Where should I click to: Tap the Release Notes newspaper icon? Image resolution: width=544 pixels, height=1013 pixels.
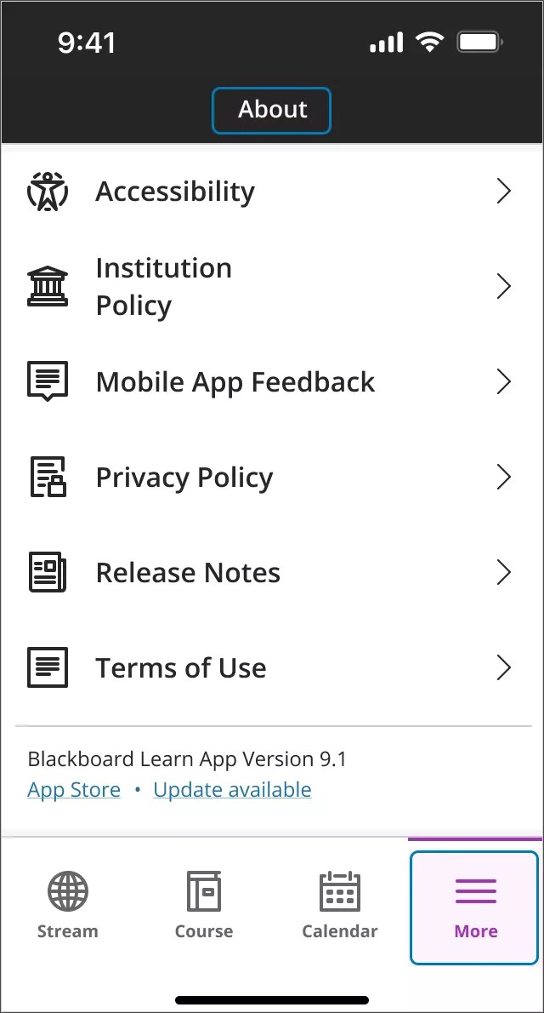point(48,572)
